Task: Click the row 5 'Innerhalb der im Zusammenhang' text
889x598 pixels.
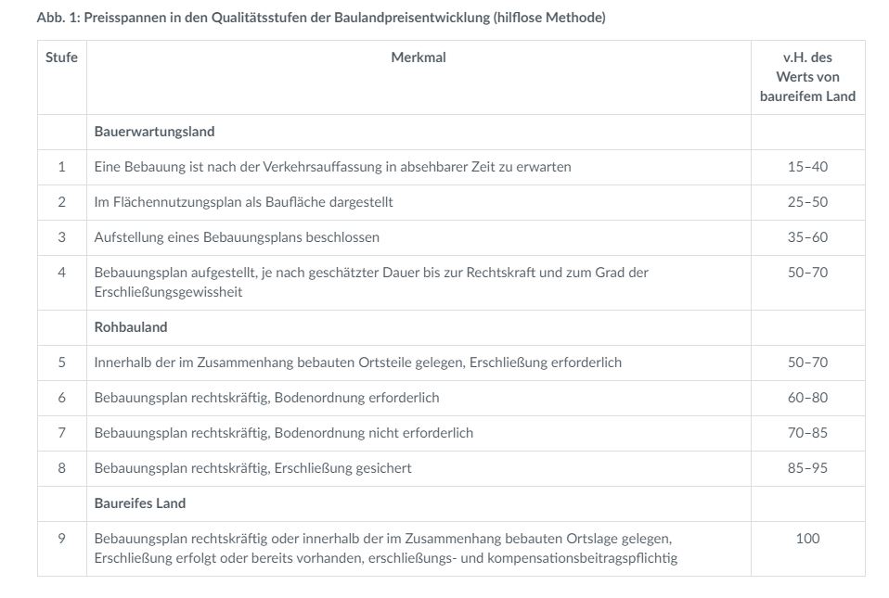Action: tap(357, 363)
